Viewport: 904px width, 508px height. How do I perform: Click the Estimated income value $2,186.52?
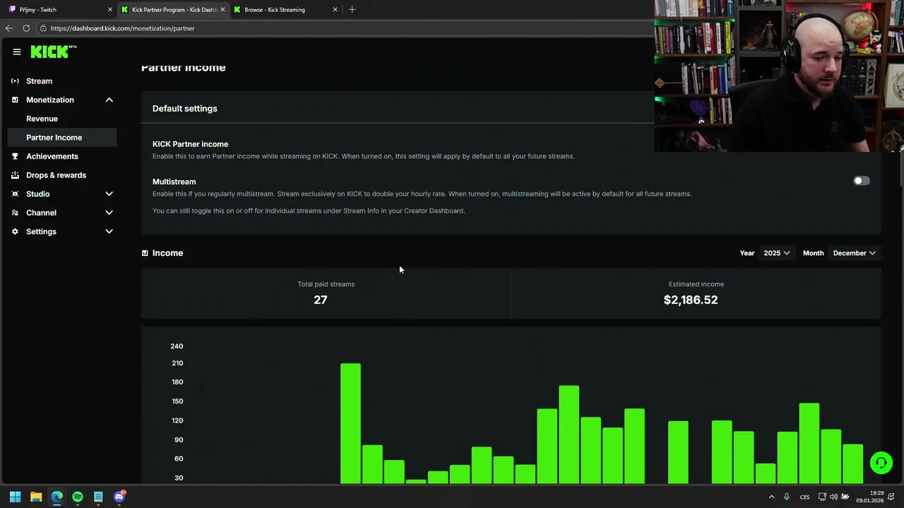[x=691, y=300]
